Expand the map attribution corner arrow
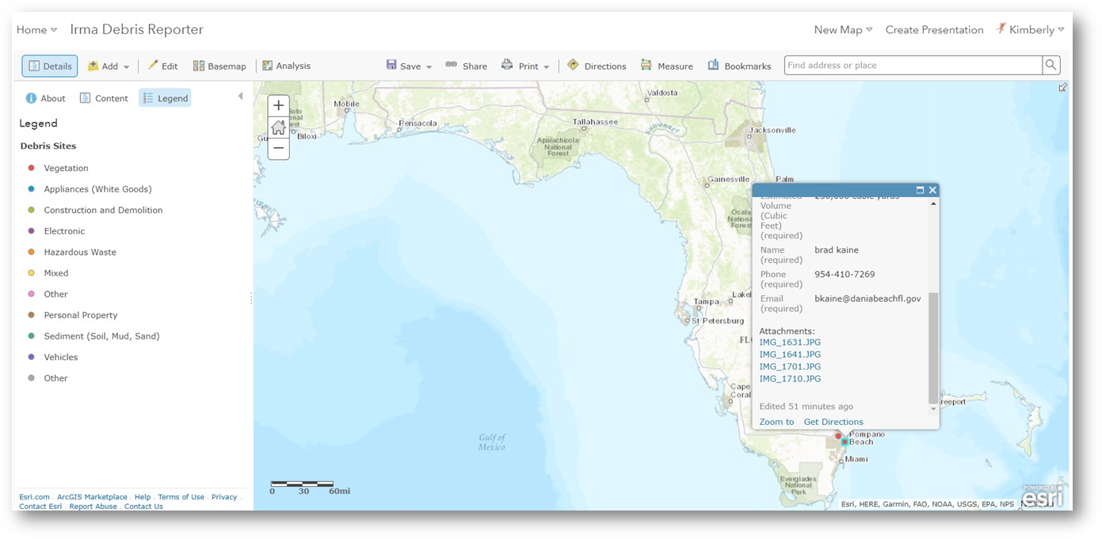This screenshot has width=1102, height=539. tap(1062, 87)
